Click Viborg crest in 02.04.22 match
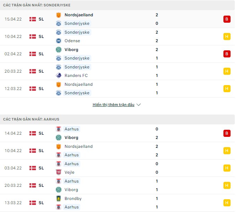 pyautogui.click(x=59, y=50)
